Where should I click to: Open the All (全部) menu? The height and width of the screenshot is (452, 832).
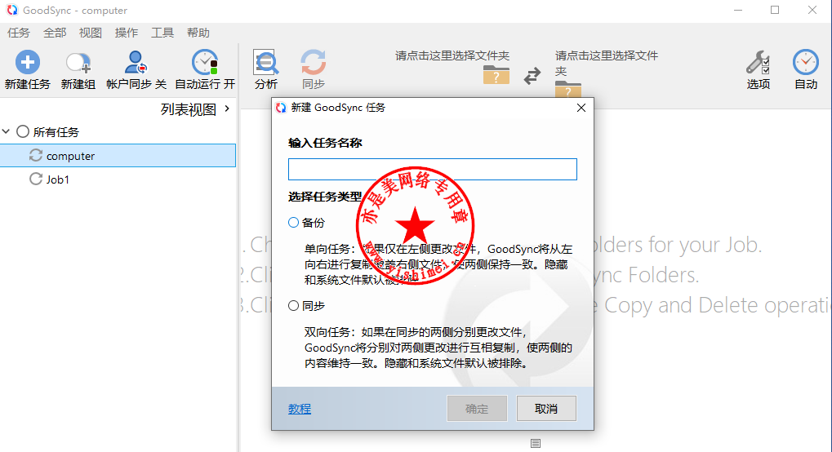point(55,33)
